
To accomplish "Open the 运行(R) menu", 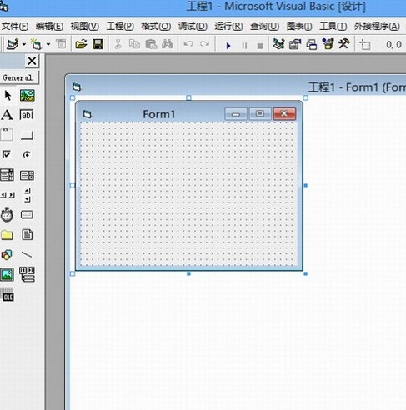I will (228, 27).
